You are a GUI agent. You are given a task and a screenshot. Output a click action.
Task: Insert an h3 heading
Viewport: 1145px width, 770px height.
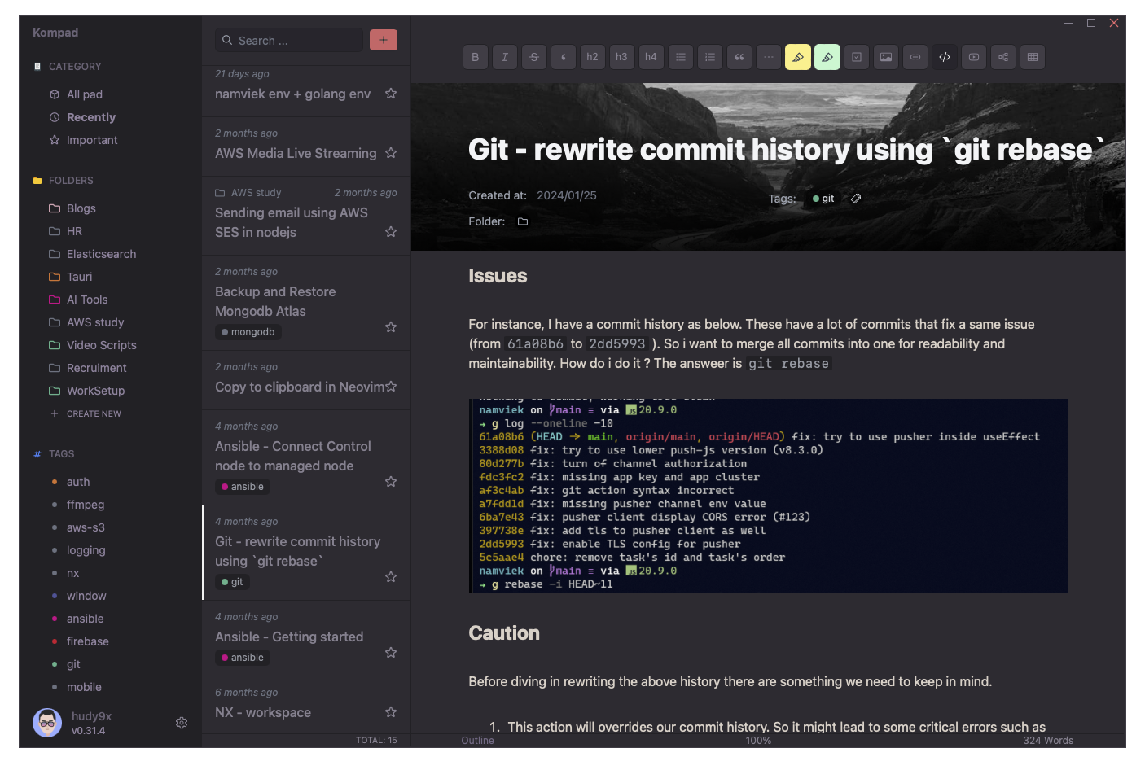coord(621,57)
